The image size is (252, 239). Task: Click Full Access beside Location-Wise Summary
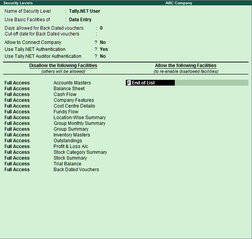coord(17,117)
